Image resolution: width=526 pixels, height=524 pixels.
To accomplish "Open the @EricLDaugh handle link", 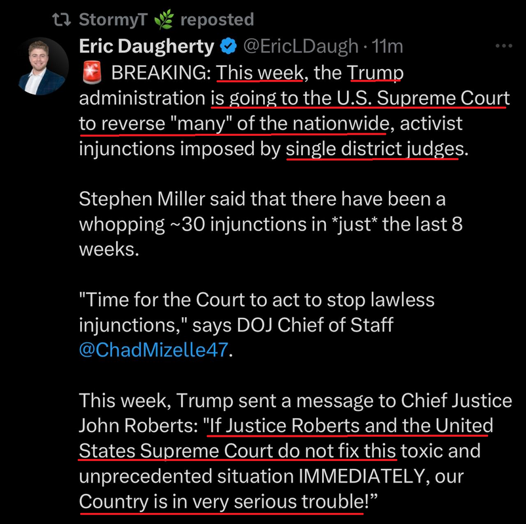I will (301, 47).
